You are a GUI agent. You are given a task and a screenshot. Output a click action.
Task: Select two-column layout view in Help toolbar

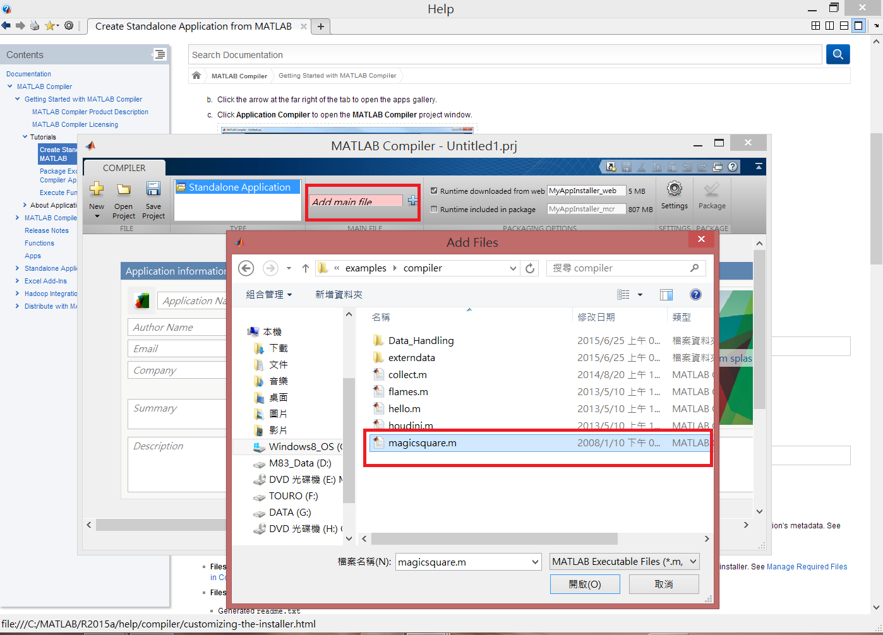coord(829,25)
